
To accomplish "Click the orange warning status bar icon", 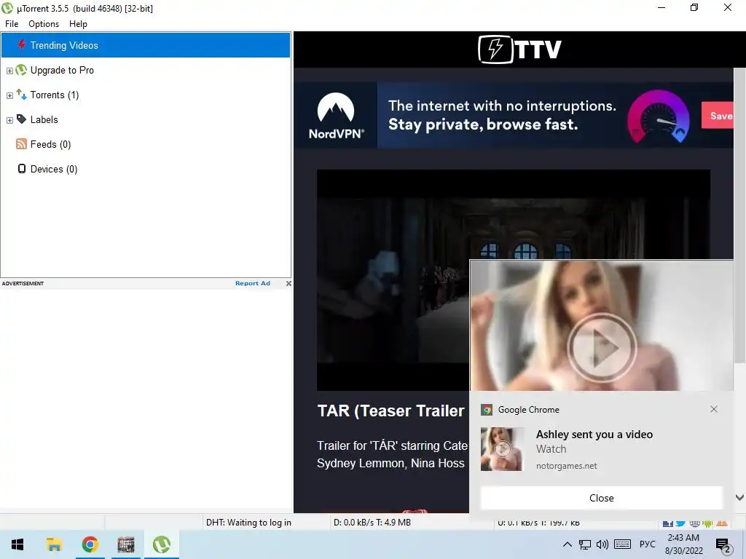I will pos(722,523).
